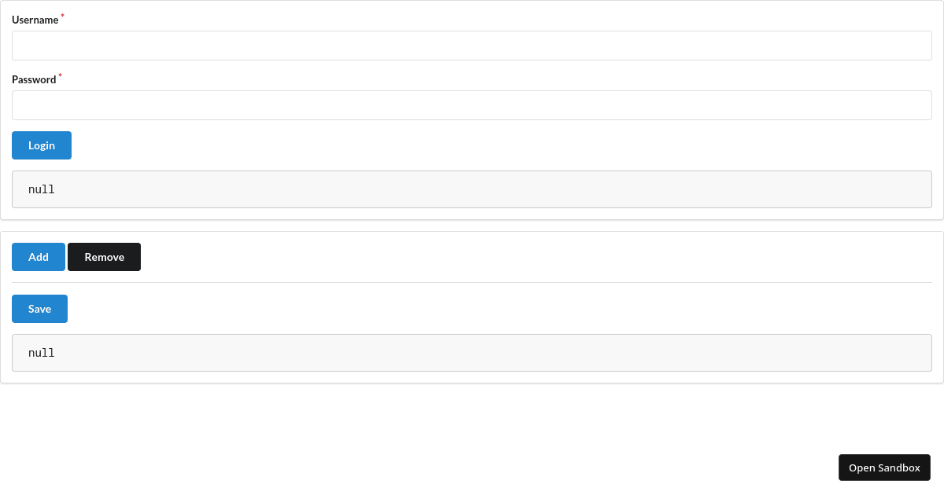Click inside the Password input field
The width and height of the screenshot is (944, 495).
(x=472, y=104)
